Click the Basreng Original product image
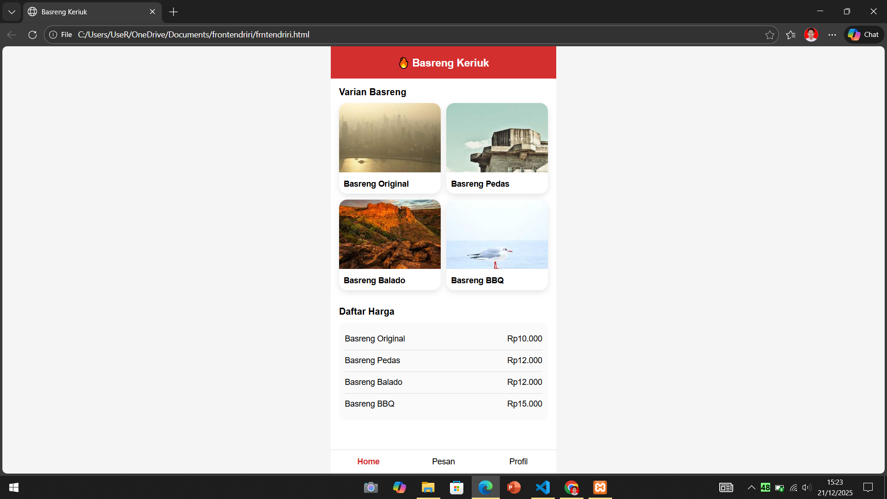The width and height of the screenshot is (887, 499). coord(389,138)
